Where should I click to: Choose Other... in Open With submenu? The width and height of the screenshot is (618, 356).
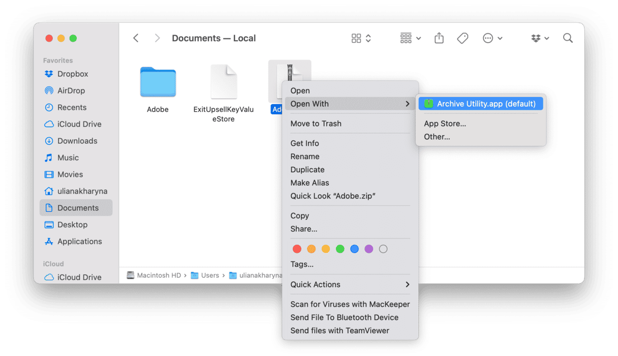[437, 137]
